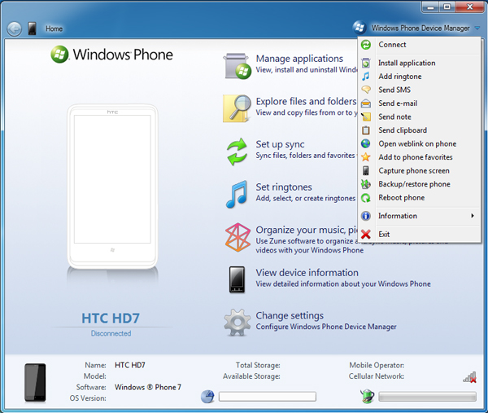
Task: Select Reboot phone from the menu
Action: coord(401,198)
